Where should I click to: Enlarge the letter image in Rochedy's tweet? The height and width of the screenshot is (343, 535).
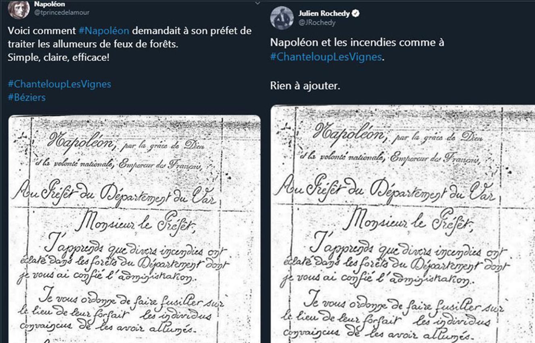pyautogui.click(x=402, y=224)
